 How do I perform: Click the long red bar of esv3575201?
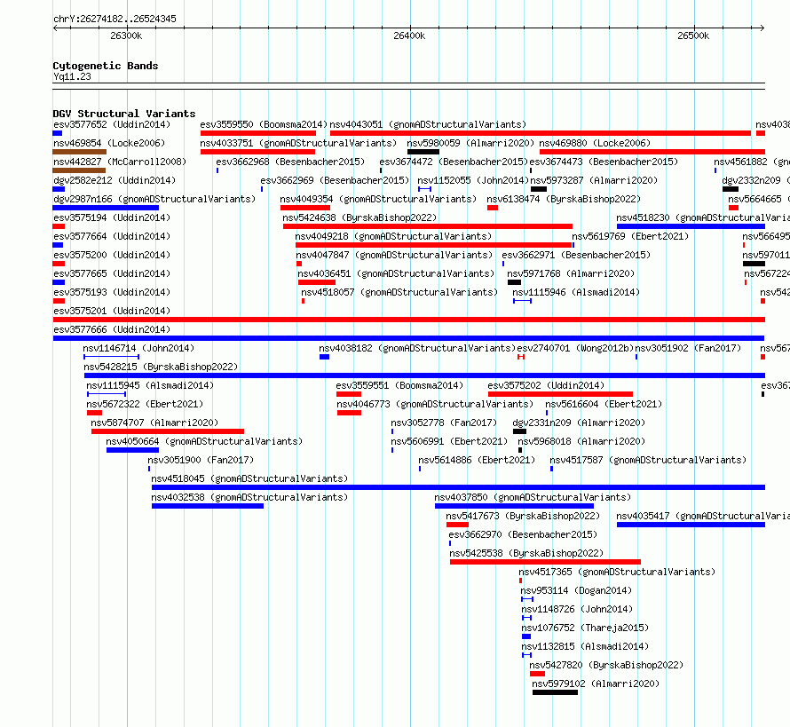[408, 320]
